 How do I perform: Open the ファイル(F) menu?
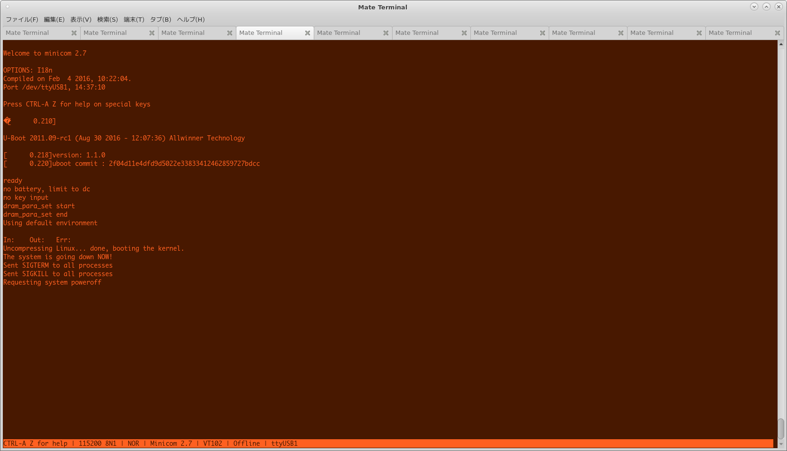(x=22, y=19)
